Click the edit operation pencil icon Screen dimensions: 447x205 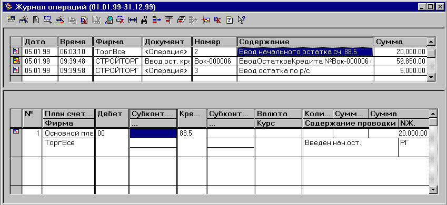pos(23,19)
